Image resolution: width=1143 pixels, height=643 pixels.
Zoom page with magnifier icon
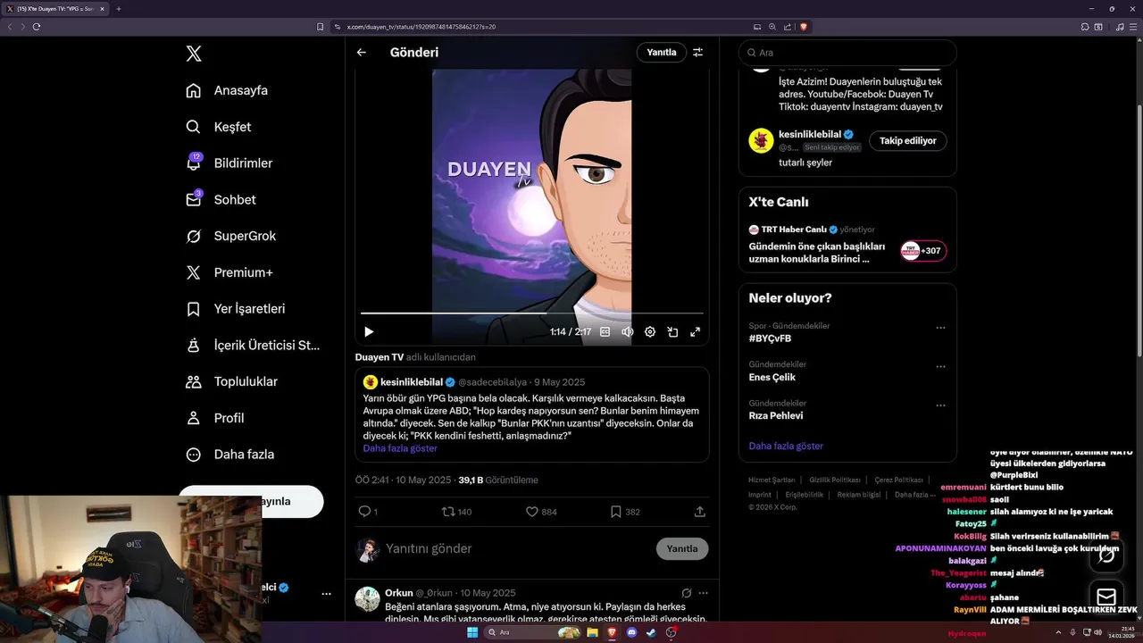[772, 27]
